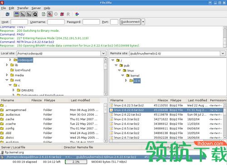Viewport: 227px width, 165px height.
Task: Collapse the kernel folder in remote tree
Action: click(x=123, y=75)
